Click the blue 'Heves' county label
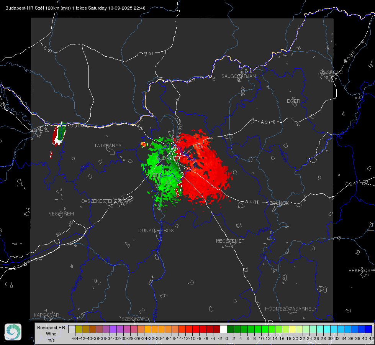 pos(283,156)
